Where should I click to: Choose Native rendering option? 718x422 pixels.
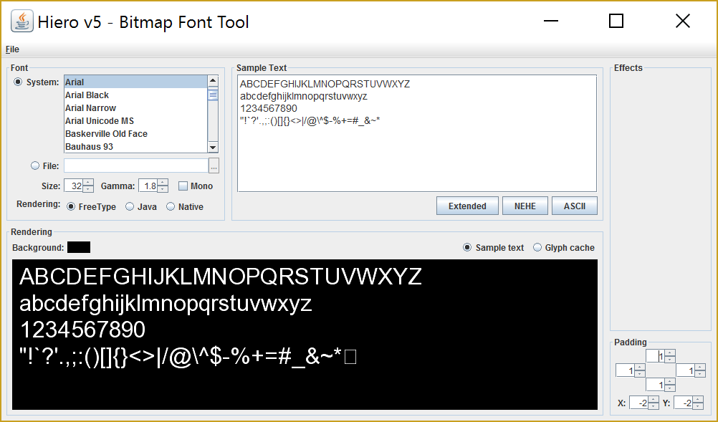coord(171,206)
